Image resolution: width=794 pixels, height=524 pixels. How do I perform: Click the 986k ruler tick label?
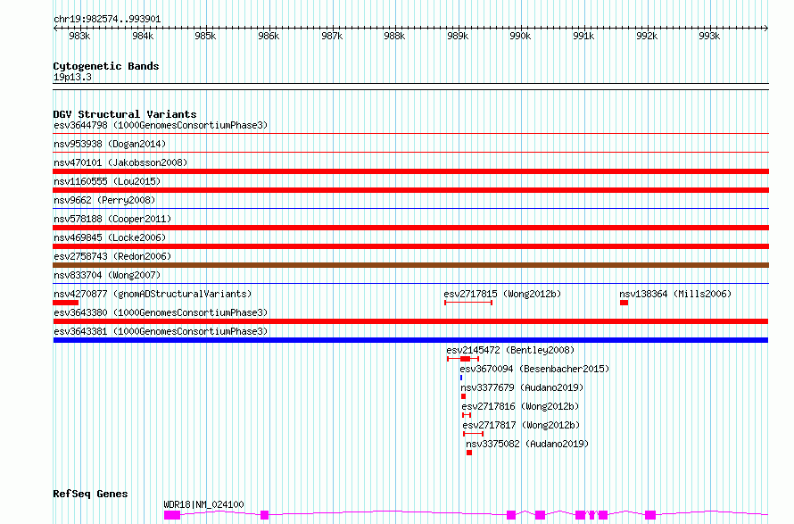(x=269, y=36)
